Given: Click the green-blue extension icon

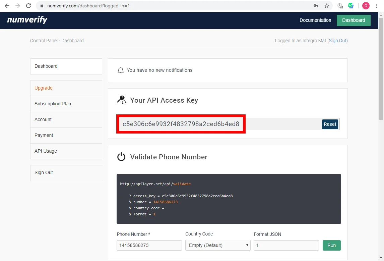Looking at the screenshot, I should [351, 6].
